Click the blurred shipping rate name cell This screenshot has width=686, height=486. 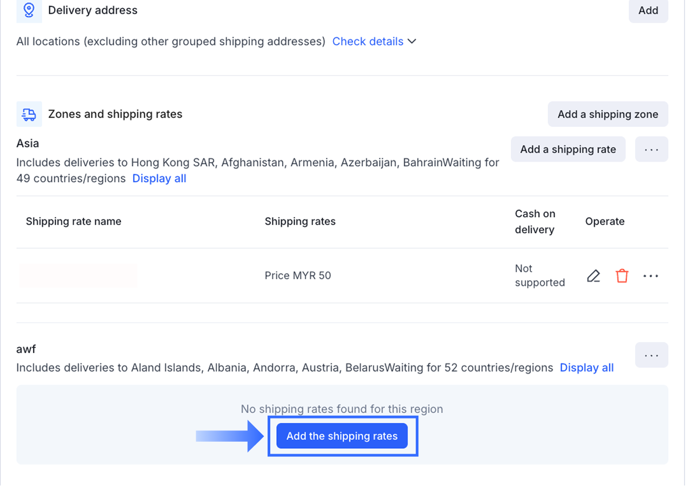pos(78,275)
